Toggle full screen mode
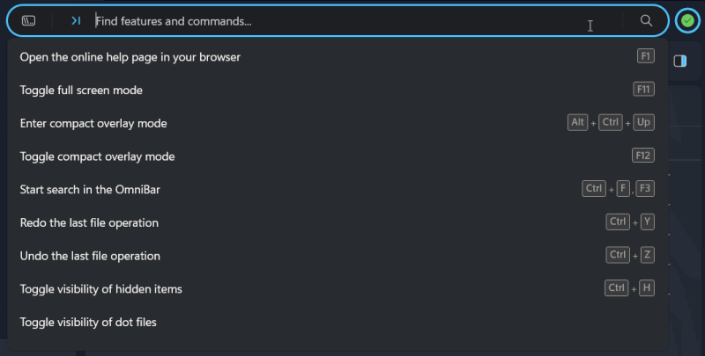 pos(81,91)
